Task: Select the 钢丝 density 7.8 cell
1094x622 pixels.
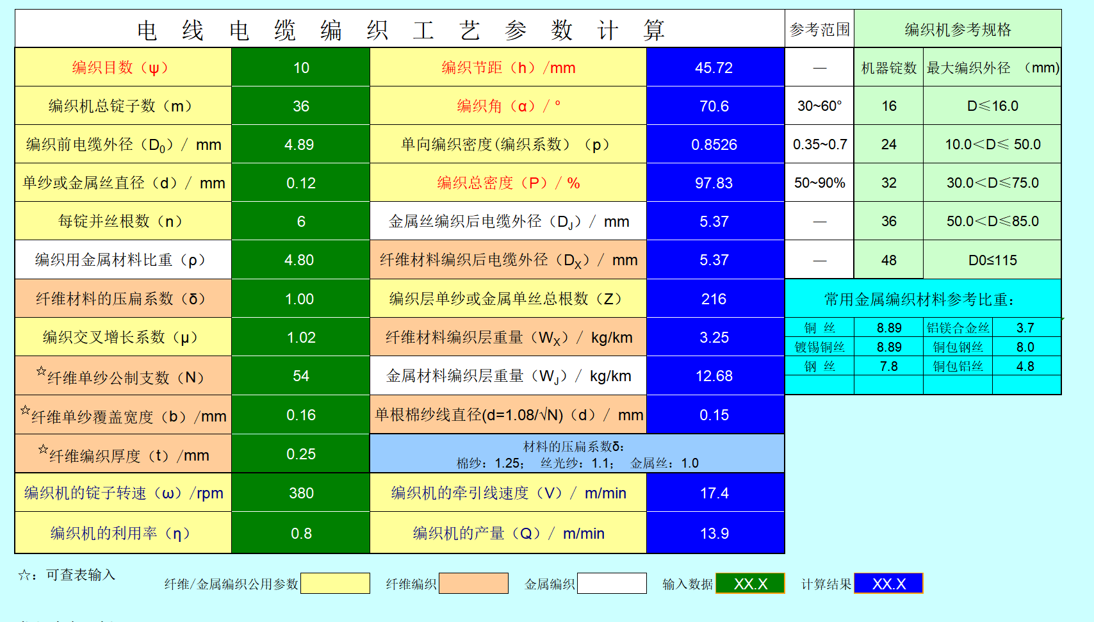Action: coord(888,366)
